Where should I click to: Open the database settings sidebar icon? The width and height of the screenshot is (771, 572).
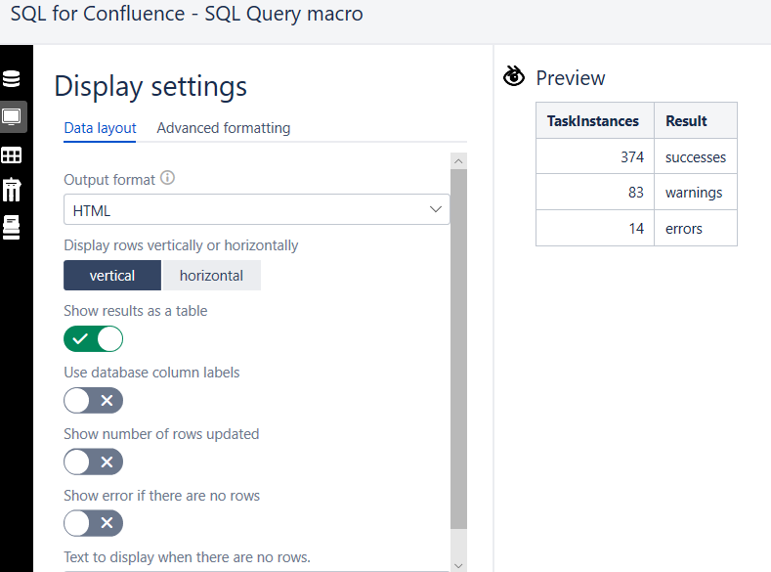point(12,78)
